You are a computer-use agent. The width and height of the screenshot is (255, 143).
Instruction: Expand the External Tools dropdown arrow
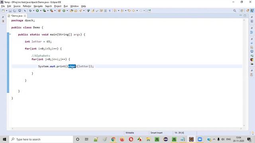click(55, 11)
